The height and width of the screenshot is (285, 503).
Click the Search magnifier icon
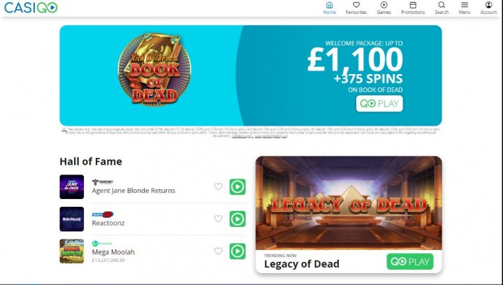tap(442, 5)
